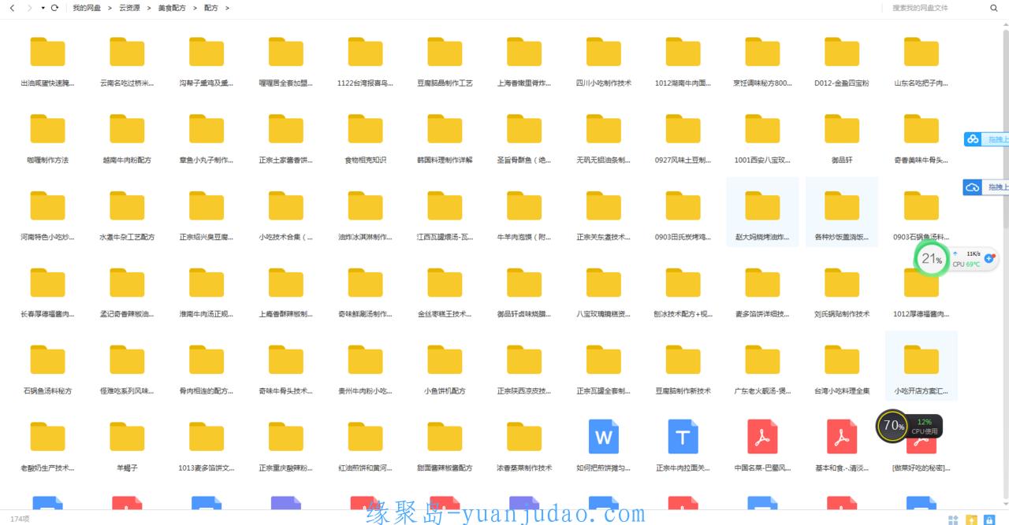The height and width of the screenshot is (525, 1009).
Task: Open the 越南牛肉粉配方 folder
Action: [x=127, y=138]
